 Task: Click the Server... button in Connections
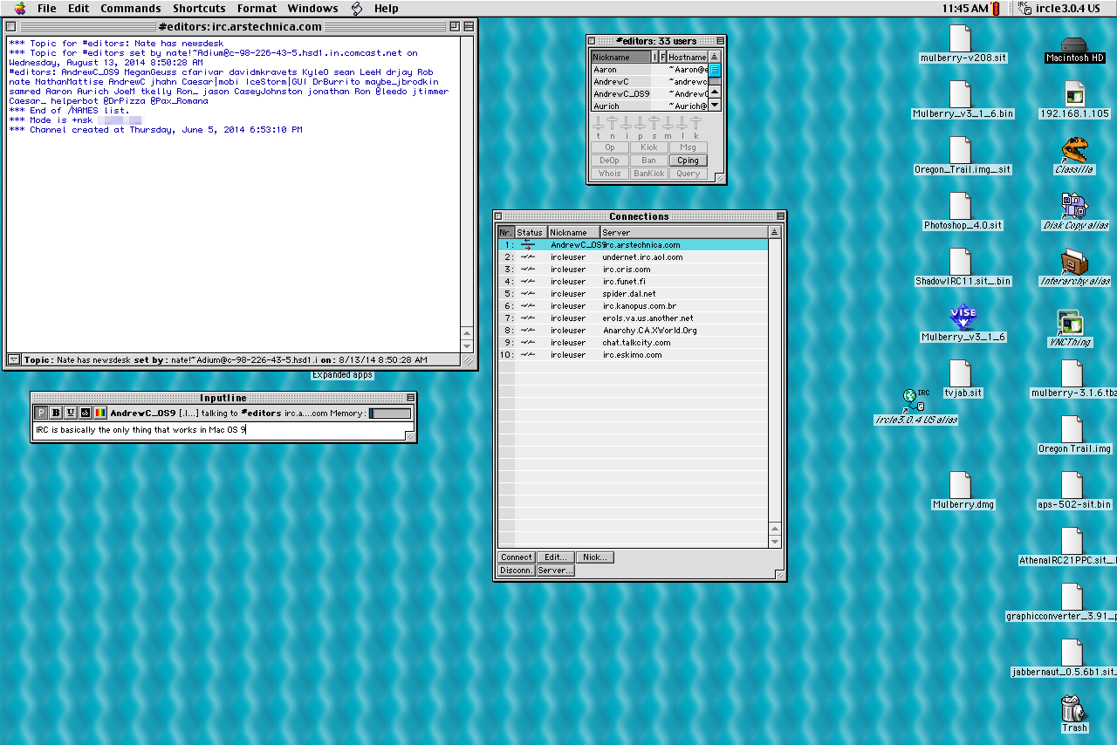coord(555,571)
